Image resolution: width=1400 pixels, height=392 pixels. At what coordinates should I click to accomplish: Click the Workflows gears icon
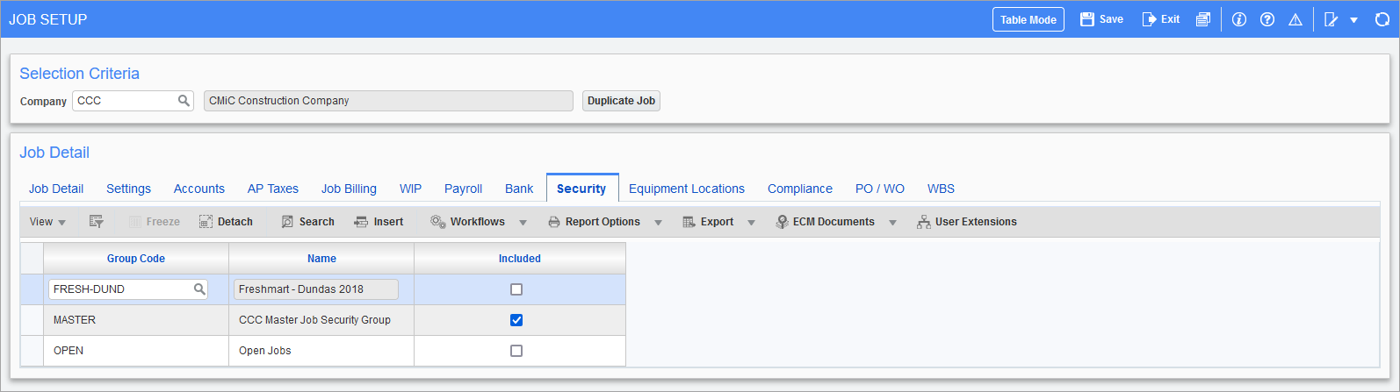click(x=438, y=222)
